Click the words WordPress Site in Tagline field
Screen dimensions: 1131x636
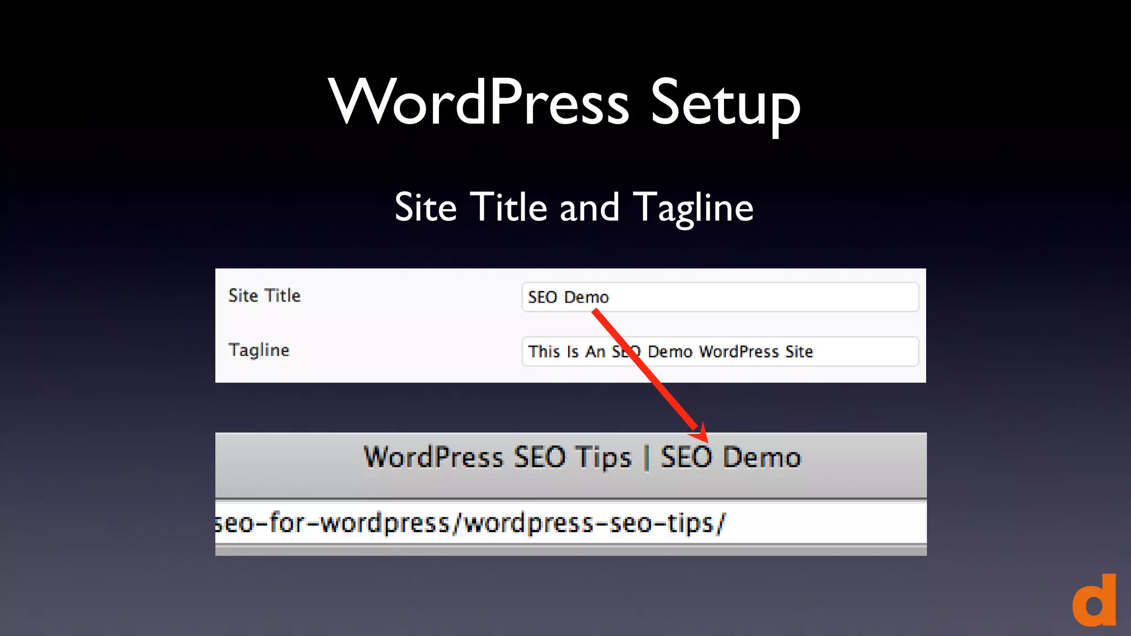(755, 352)
